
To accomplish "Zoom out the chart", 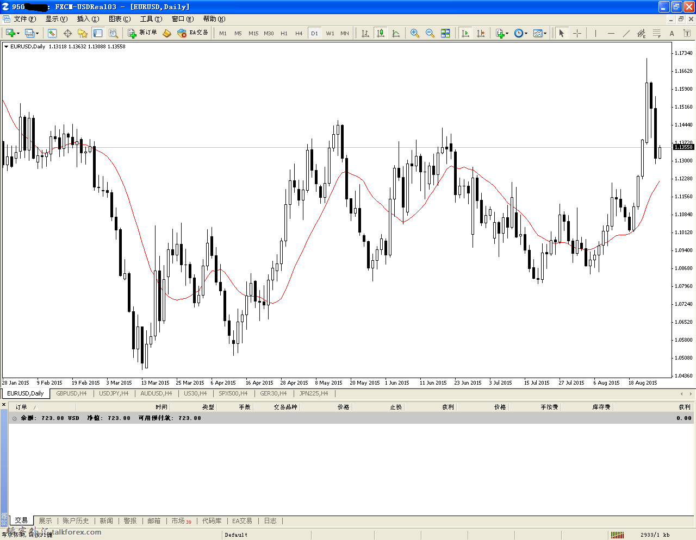I will (x=430, y=33).
